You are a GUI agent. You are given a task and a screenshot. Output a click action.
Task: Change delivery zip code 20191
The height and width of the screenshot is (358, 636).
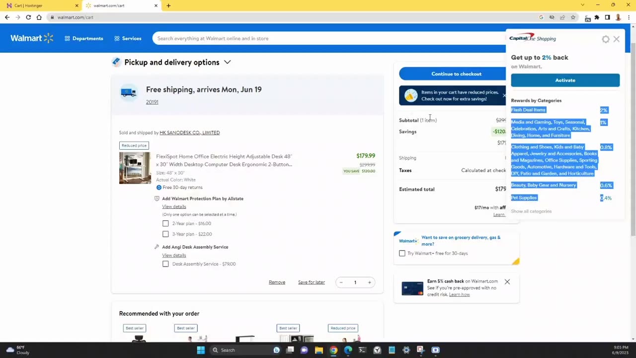[x=152, y=102]
